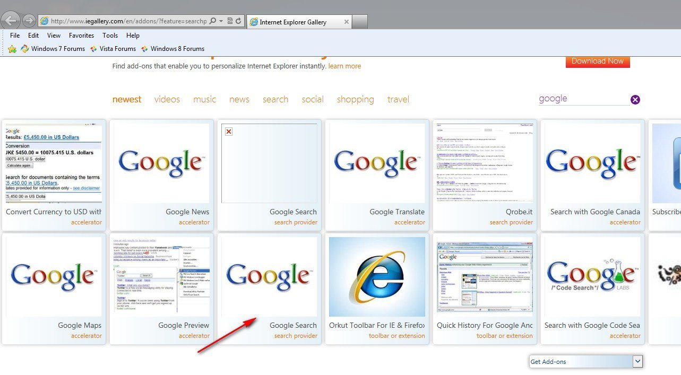Open the Edit menu

point(33,36)
